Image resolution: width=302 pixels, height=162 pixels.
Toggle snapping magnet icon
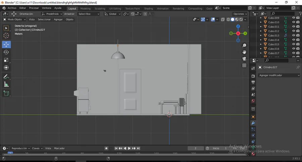(x=133, y=14)
